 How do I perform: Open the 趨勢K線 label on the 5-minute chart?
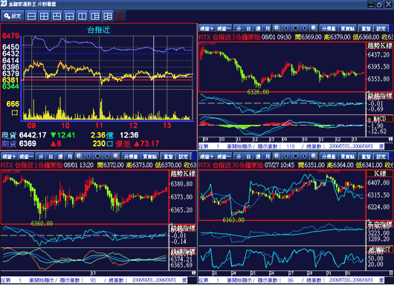click(x=380, y=46)
